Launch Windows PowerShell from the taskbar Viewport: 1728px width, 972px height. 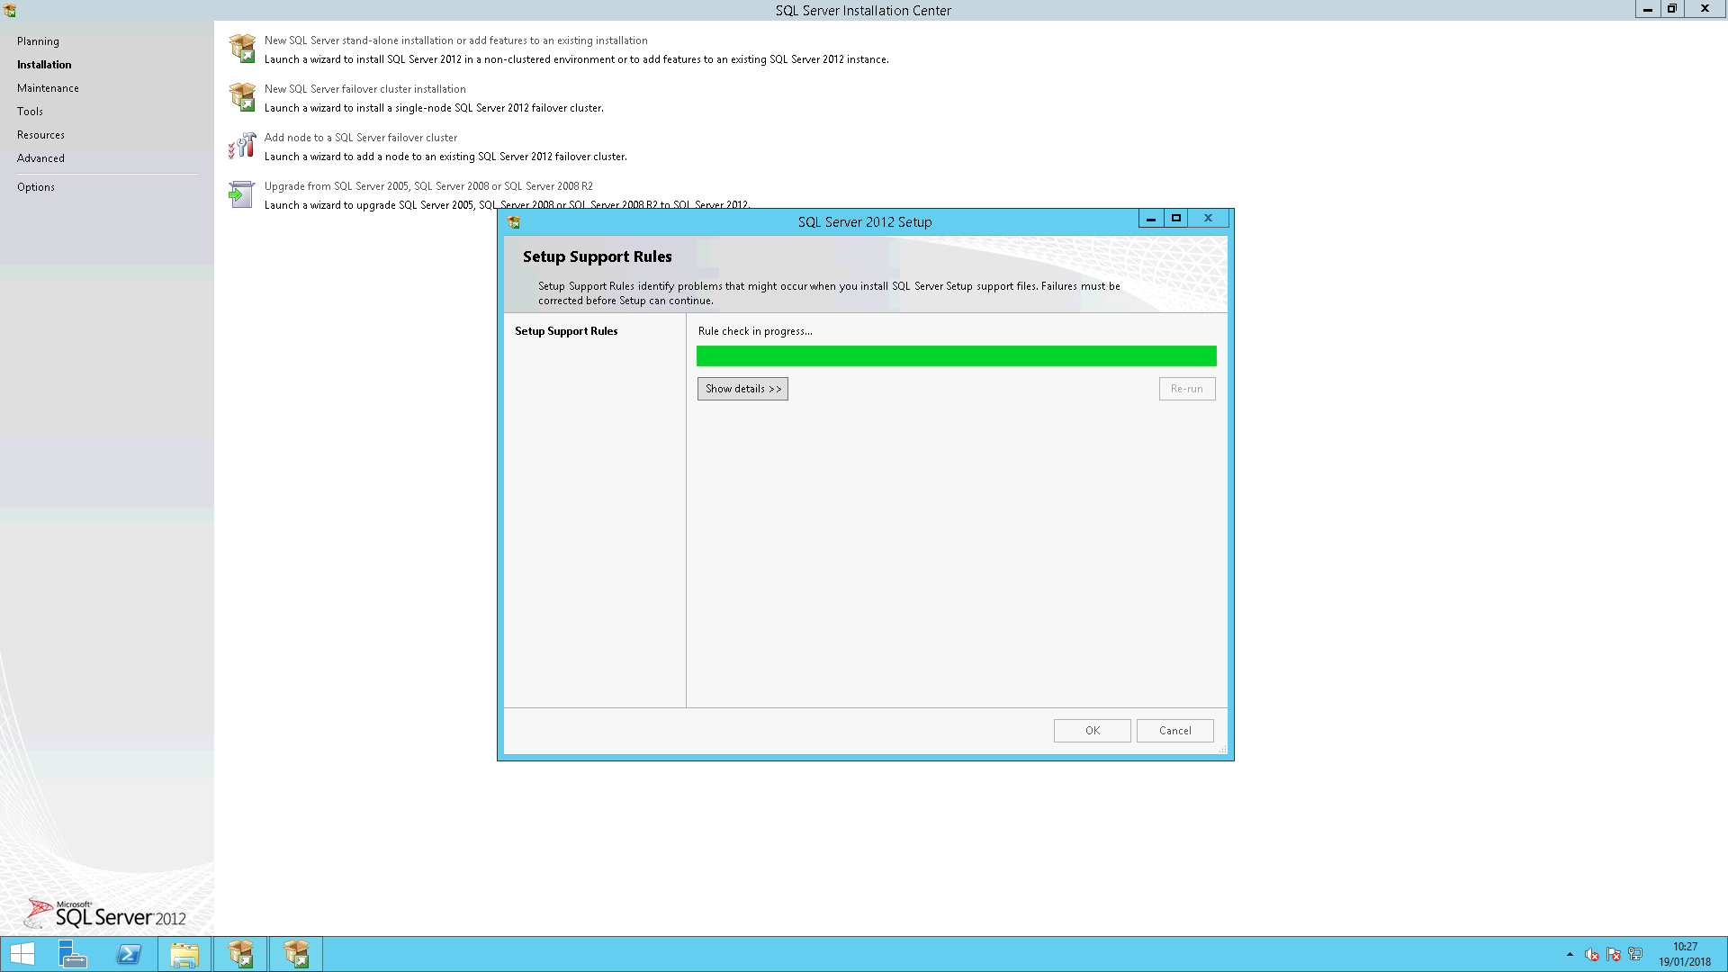[x=129, y=954]
